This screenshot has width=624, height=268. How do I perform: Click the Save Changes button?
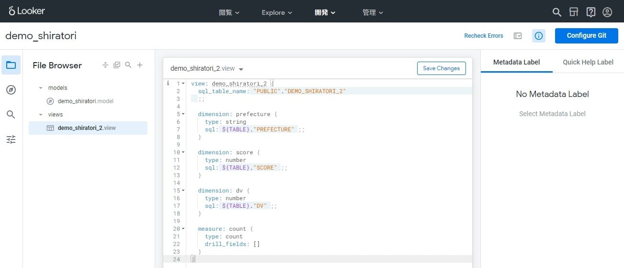point(441,68)
